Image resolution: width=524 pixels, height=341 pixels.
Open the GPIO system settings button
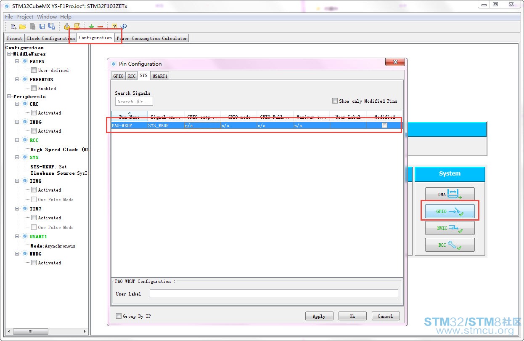pos(450,211)
